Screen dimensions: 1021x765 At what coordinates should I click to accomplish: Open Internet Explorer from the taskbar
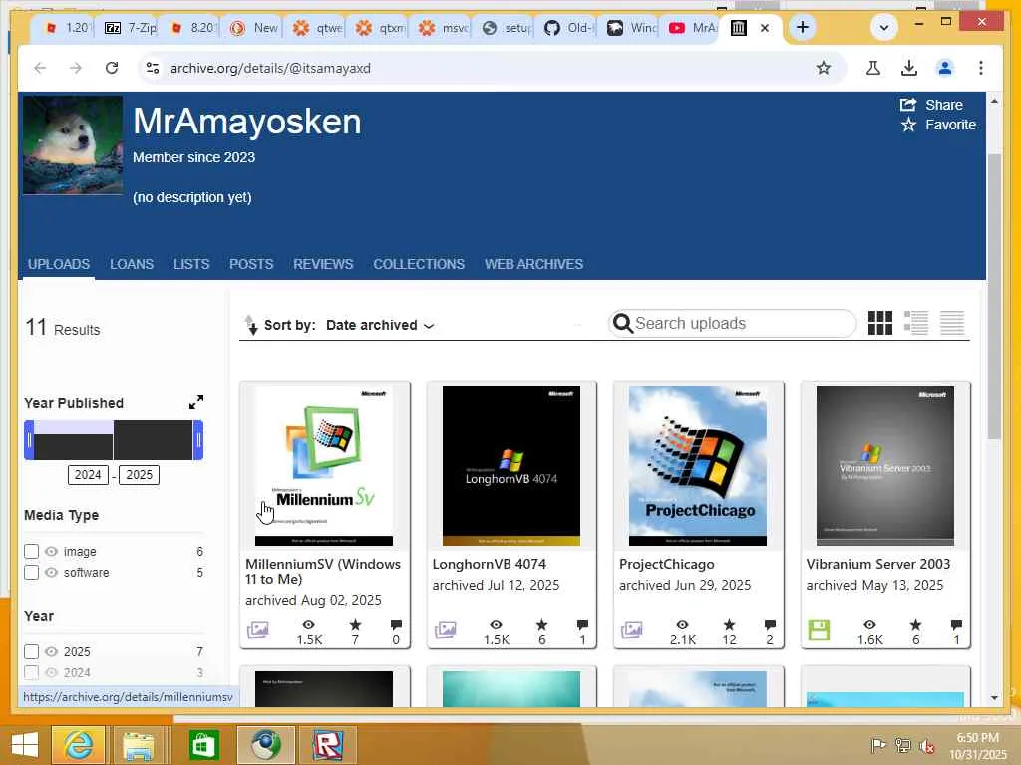pos(78,745)
